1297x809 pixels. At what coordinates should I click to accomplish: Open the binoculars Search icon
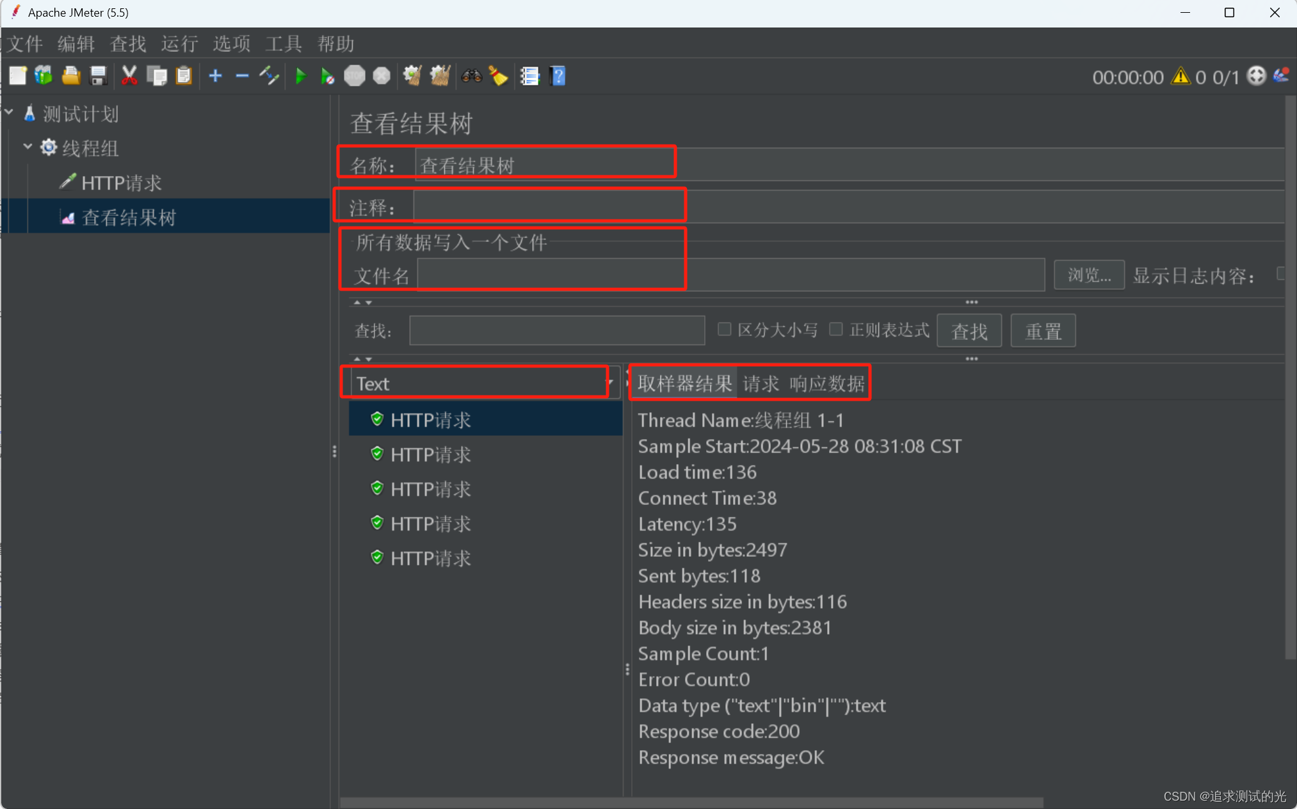472,76
